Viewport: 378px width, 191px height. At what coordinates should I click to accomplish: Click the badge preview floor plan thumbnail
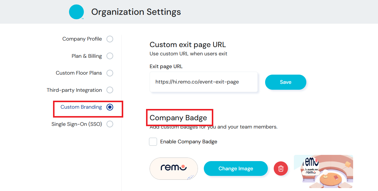(323, 171)
